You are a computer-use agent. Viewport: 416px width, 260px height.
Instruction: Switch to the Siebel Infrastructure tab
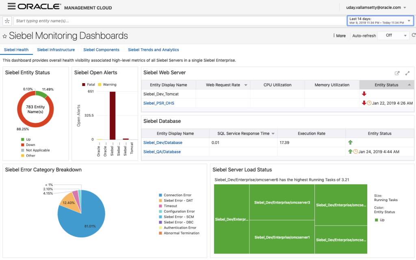point(56,49)
